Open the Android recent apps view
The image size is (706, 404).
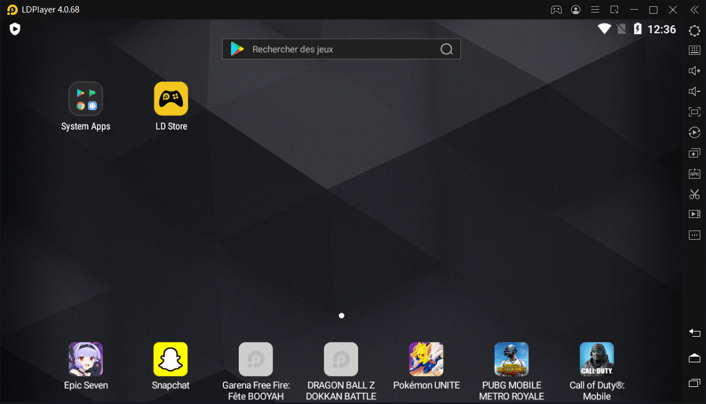695,382
